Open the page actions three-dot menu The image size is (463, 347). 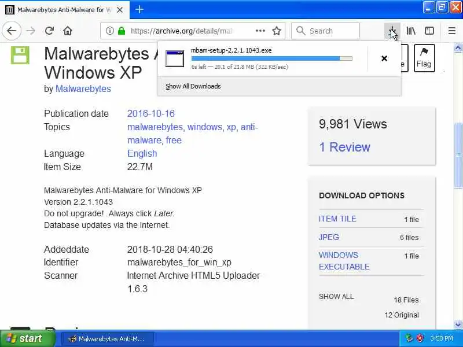pos(260,31)
